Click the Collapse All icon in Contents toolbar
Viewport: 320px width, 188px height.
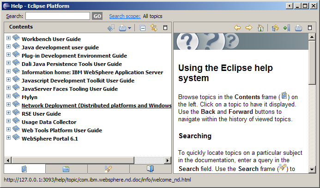142,28
